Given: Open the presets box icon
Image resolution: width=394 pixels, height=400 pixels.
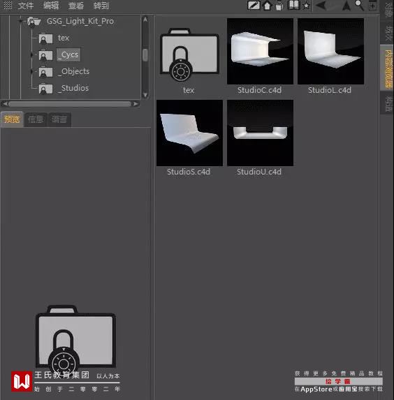Looking at the screenshot, I should pyautogui.click(x=279, y=6).
